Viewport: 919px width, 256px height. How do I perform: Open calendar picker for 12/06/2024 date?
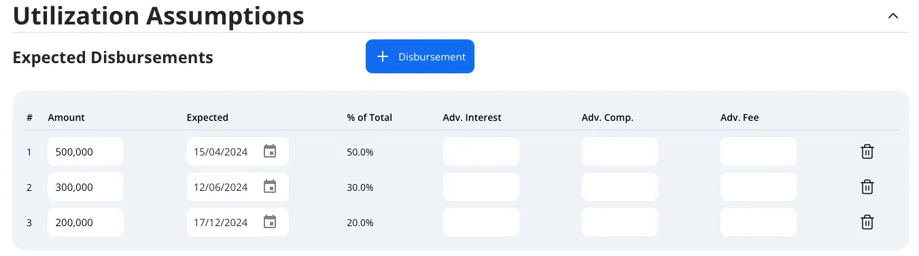(270, 186)
